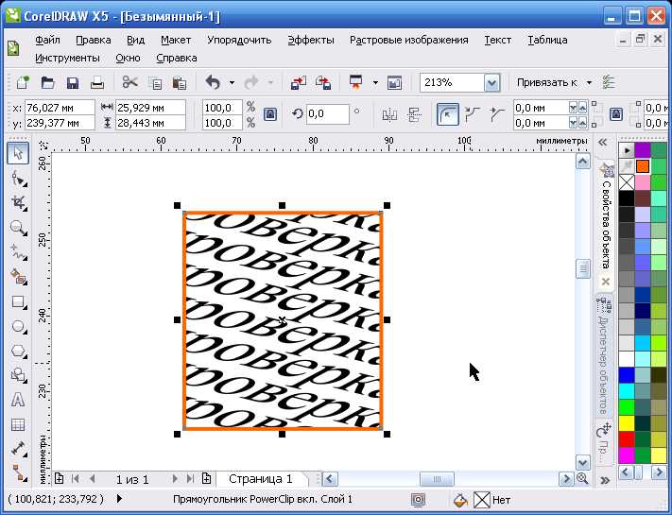Expand the docker panel with double chevron
The width and height of the screenshot is (672, 515).
[x=603, y=143]
